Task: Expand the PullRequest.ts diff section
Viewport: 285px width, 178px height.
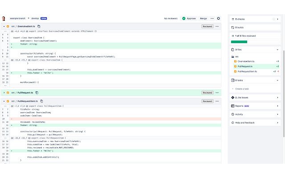Action: tap(4, 93)
